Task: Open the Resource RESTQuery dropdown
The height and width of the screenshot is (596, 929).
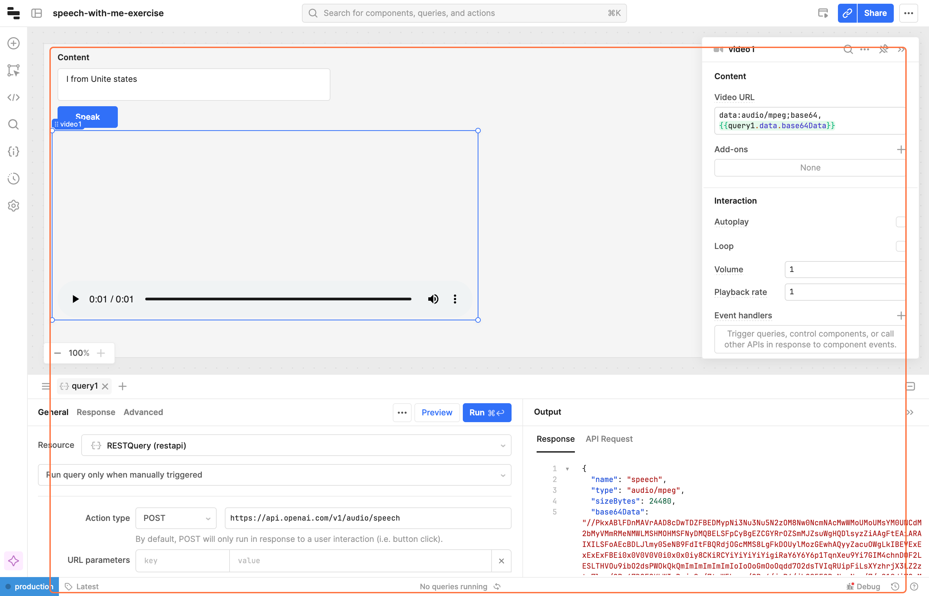Action: tap(296, 445)
